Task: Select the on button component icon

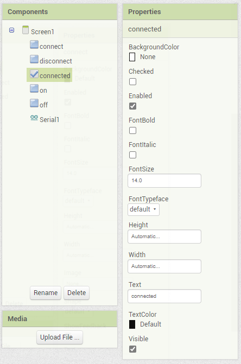Action: pyautogui.click(x=34, y=88)
